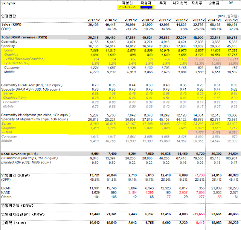241x230 pixels.
Task: Select Graphics(hbm) ASP value 2.30
Action: (234, 98)
